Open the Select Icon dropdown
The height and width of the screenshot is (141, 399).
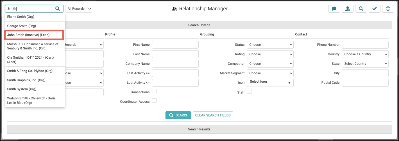[270, 83]
